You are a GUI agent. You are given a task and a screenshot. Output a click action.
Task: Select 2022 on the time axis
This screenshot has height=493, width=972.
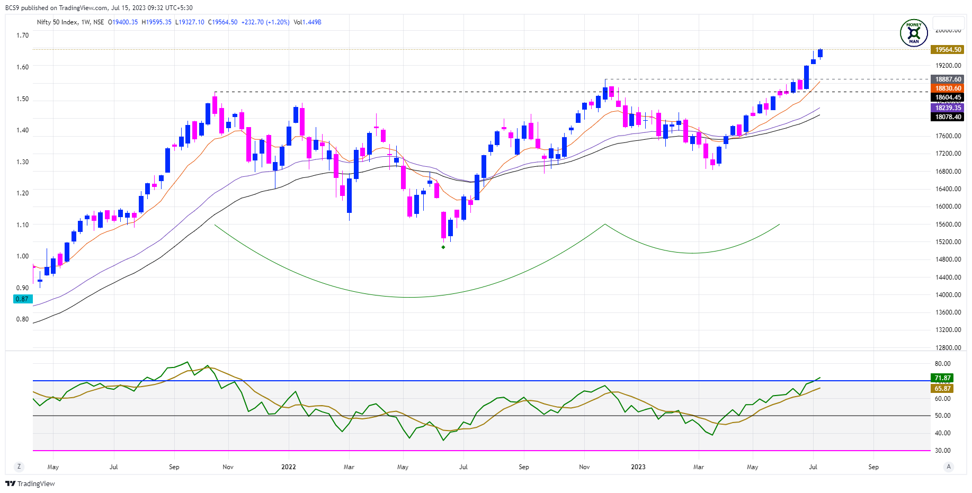pos(288,467)
